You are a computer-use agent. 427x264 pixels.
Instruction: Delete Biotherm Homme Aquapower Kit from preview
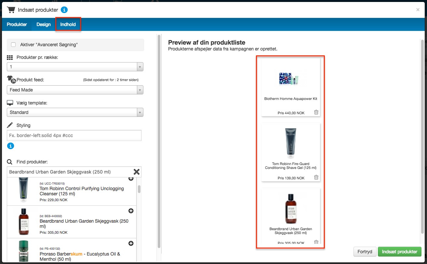316,112
